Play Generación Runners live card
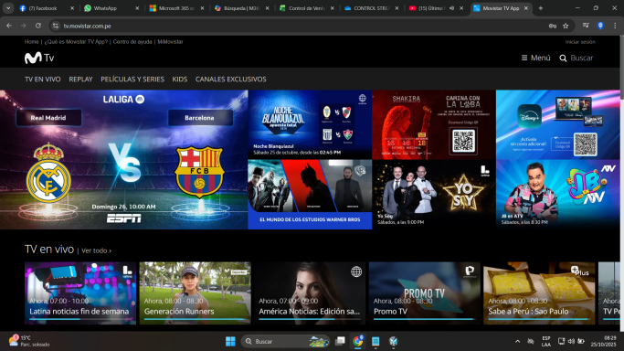Viewport: 624px width, 351px height. tap(195, 292)
